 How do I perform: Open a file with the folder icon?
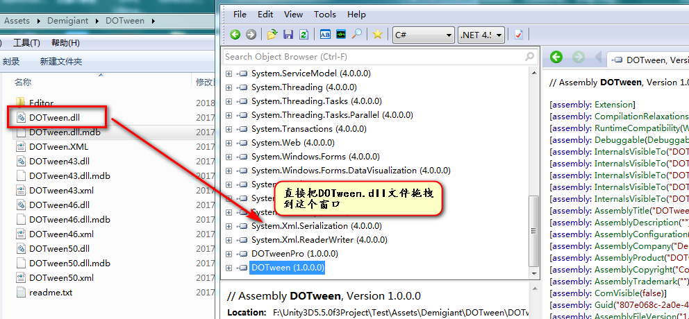(272, 34)
